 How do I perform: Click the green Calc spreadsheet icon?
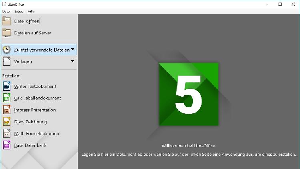(x=7, y=98)
